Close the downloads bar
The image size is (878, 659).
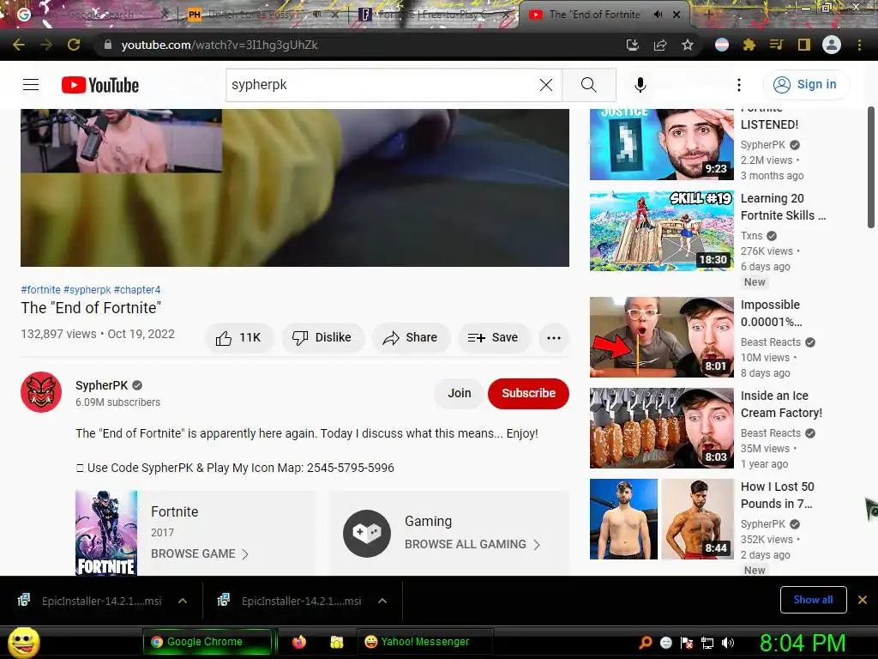point(863,600)
